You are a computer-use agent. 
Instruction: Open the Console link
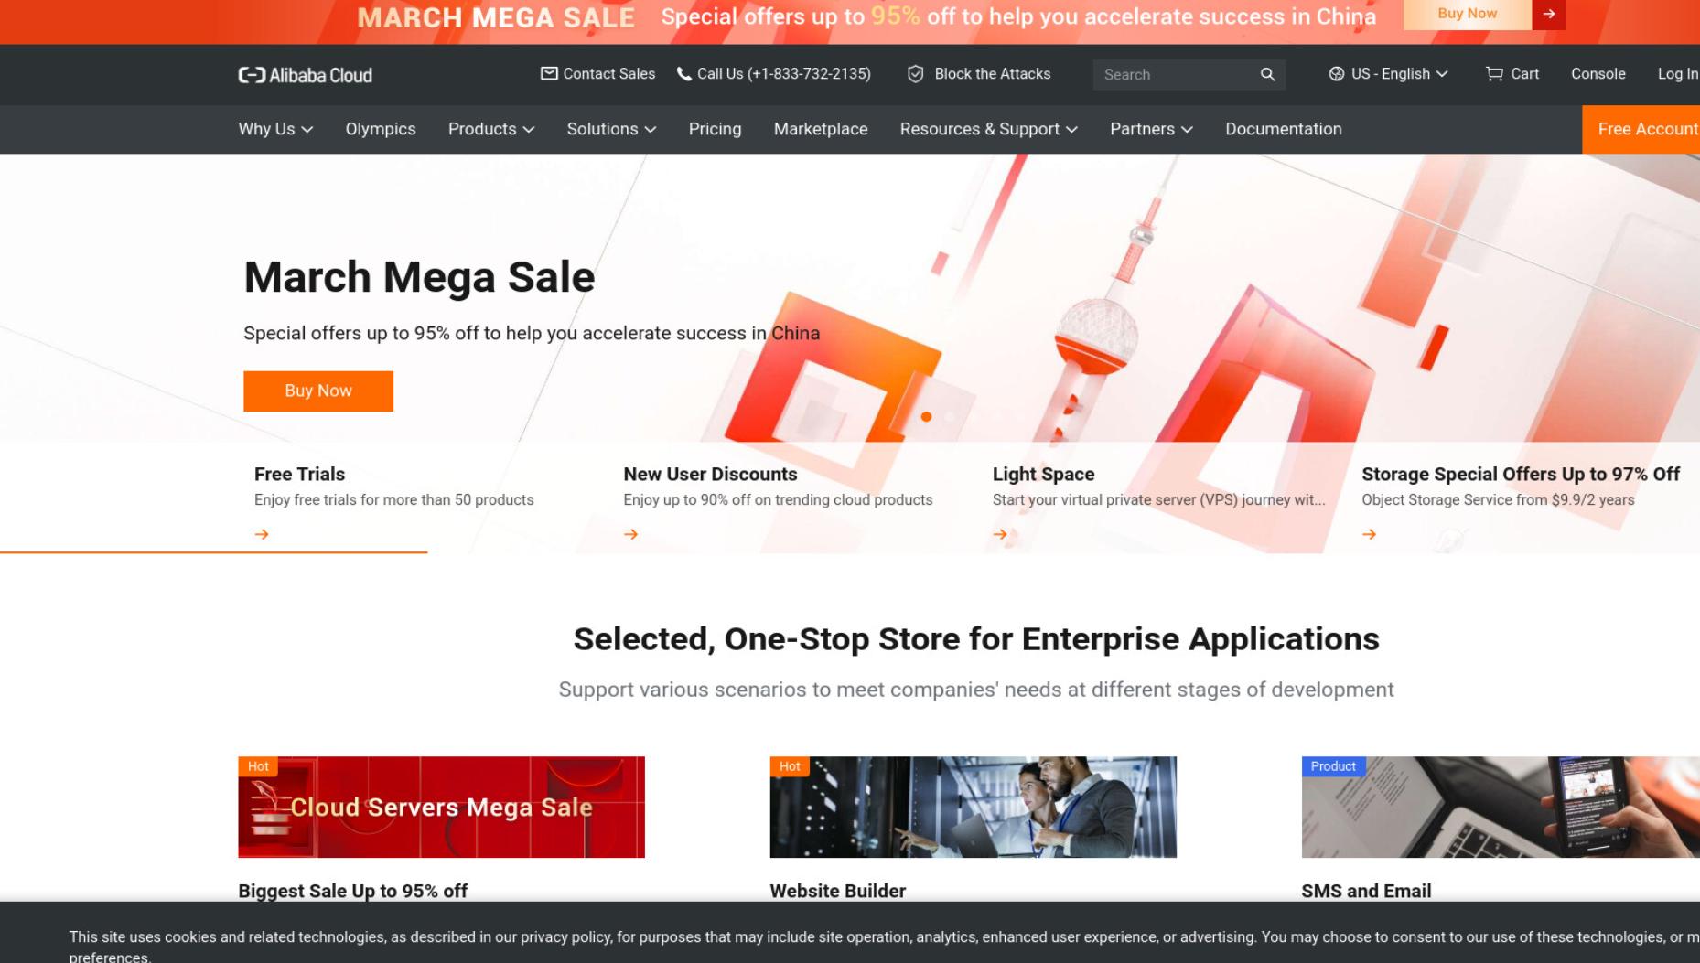tap(1598, 74)
